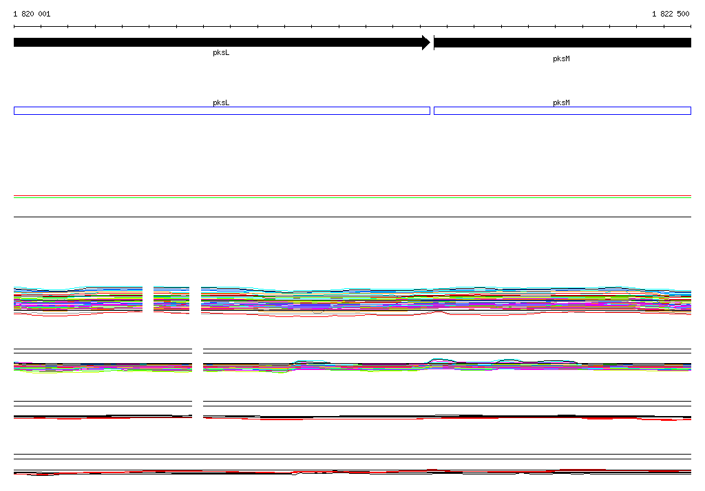Click the vertical start tick of pksM

coord(434,43)
